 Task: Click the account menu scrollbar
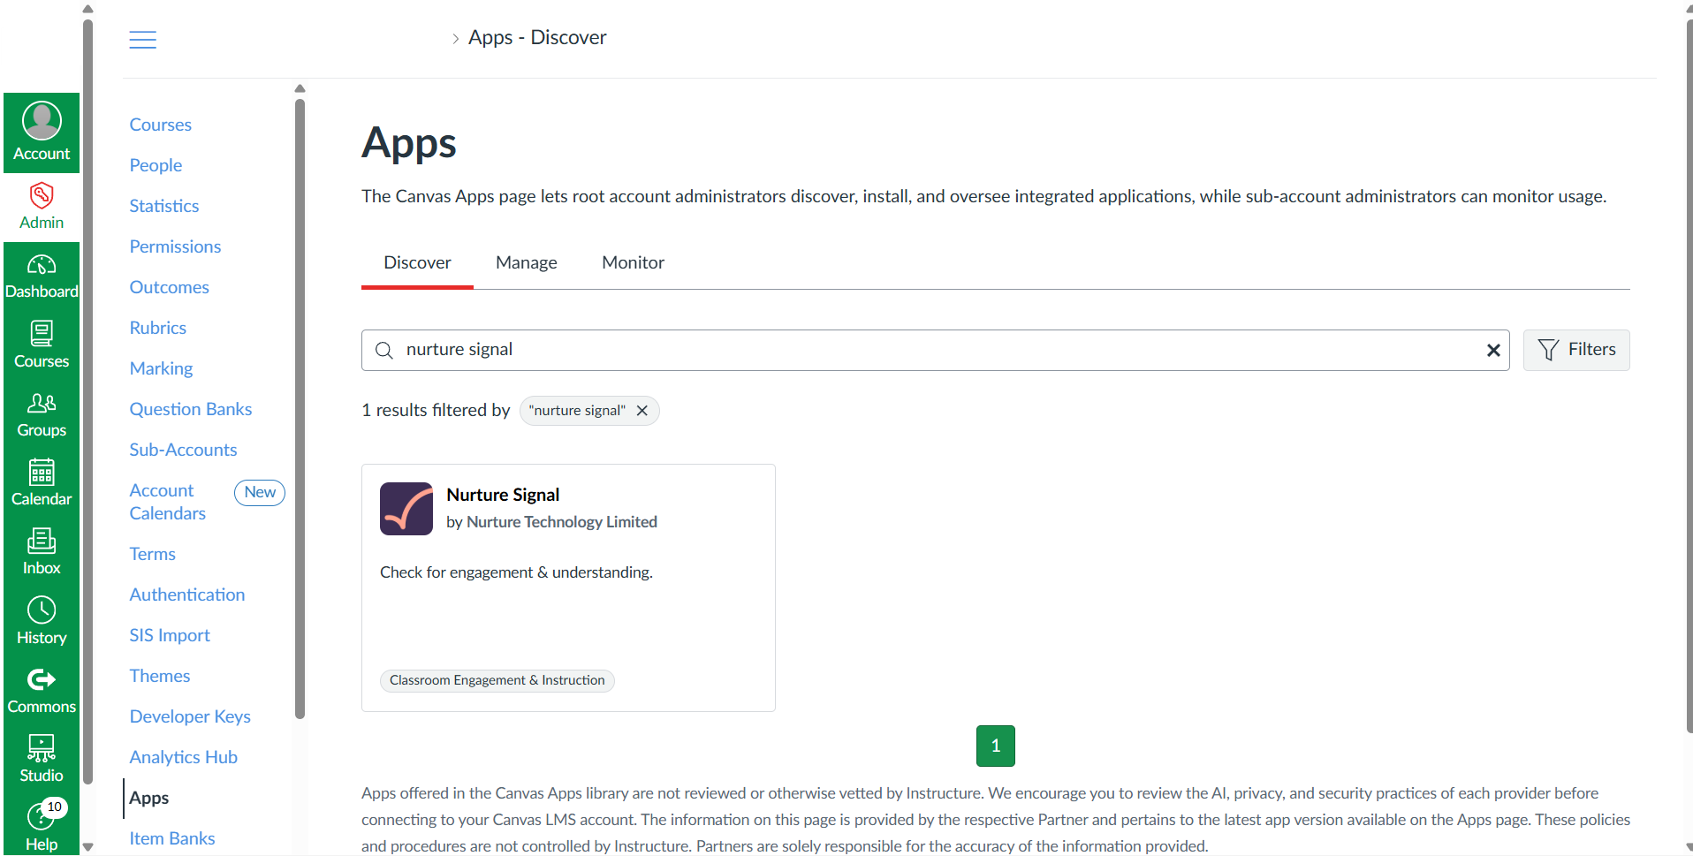click(x=300, y=408)
